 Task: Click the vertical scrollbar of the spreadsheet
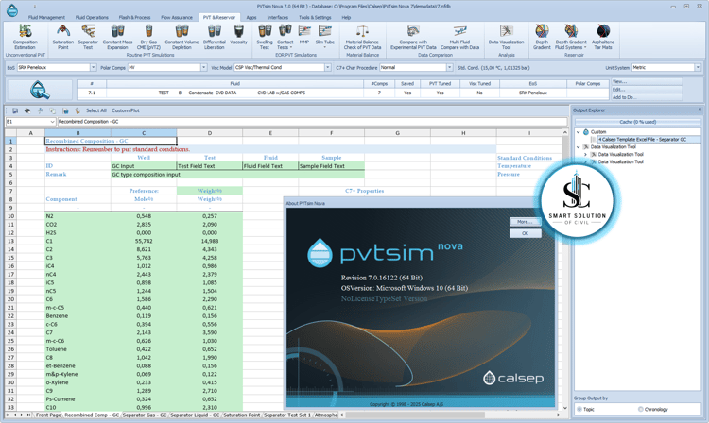[564, 271]
